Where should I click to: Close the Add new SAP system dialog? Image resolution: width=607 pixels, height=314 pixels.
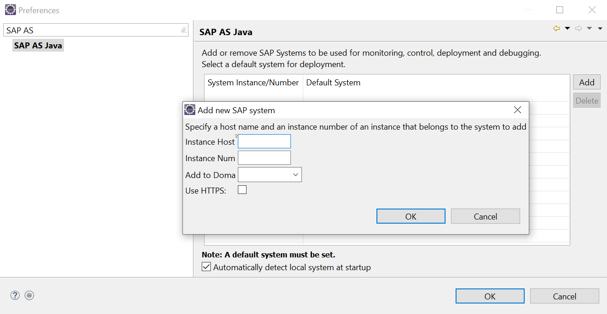click(517, 110)
